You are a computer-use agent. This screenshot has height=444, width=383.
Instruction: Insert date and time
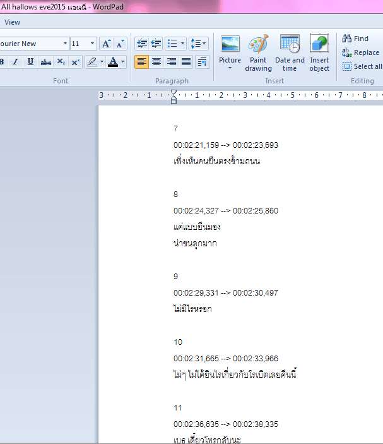[x=290, y=52]
